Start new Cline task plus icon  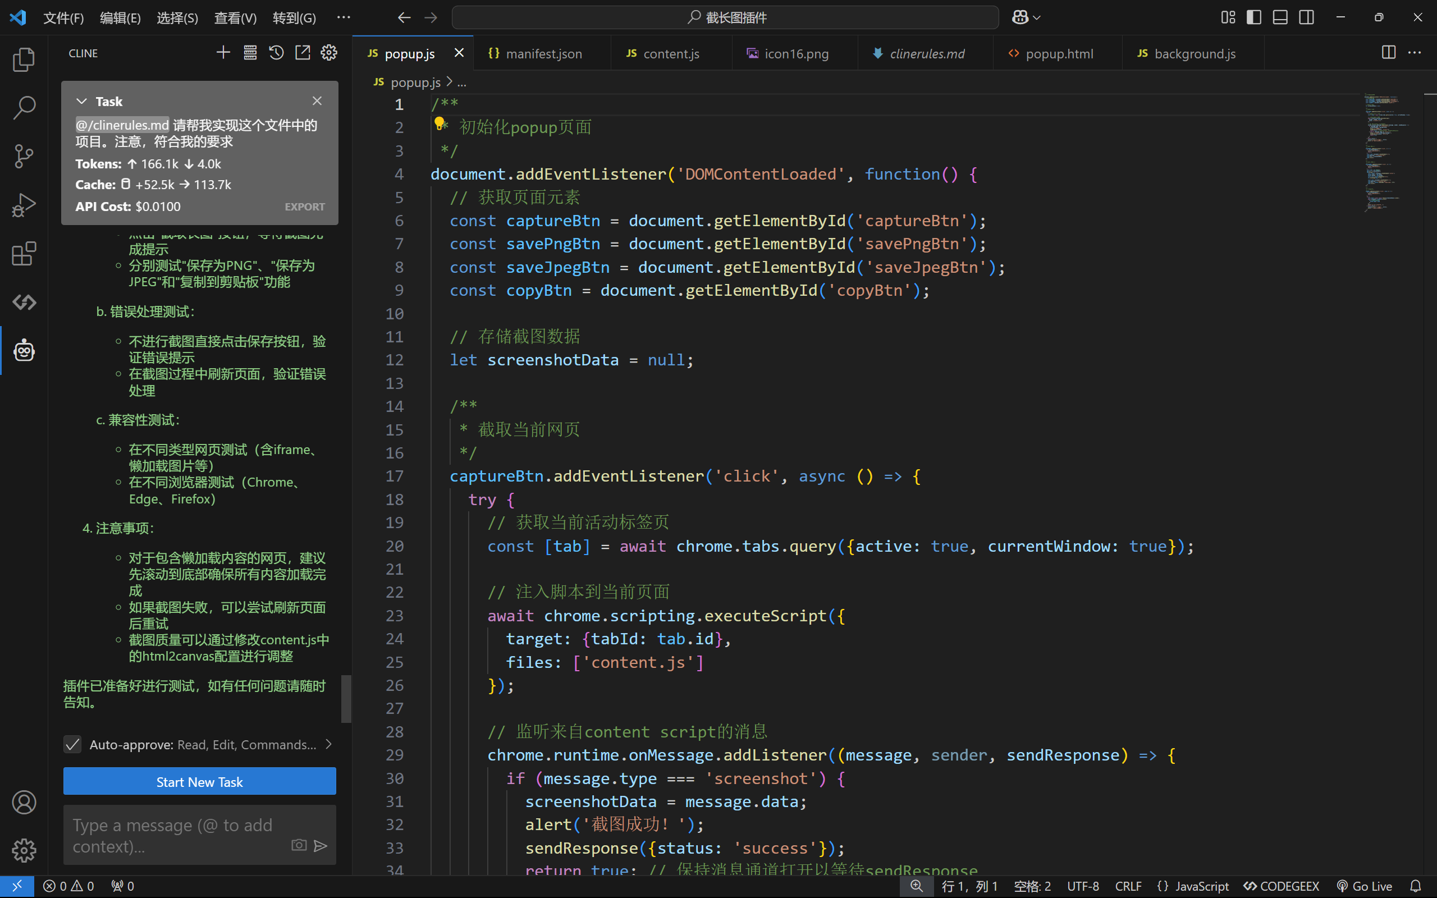point(223,53)
